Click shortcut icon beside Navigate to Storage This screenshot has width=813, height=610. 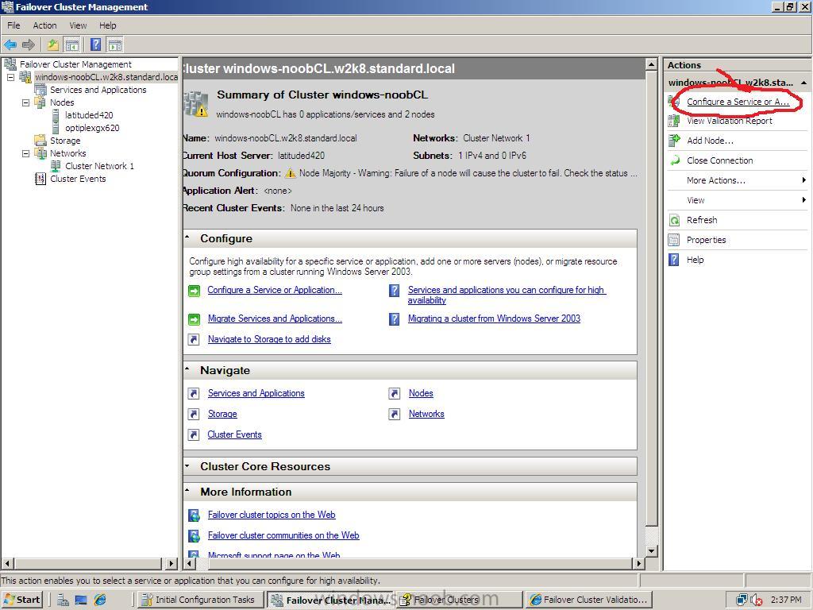[x=194, y=340]
